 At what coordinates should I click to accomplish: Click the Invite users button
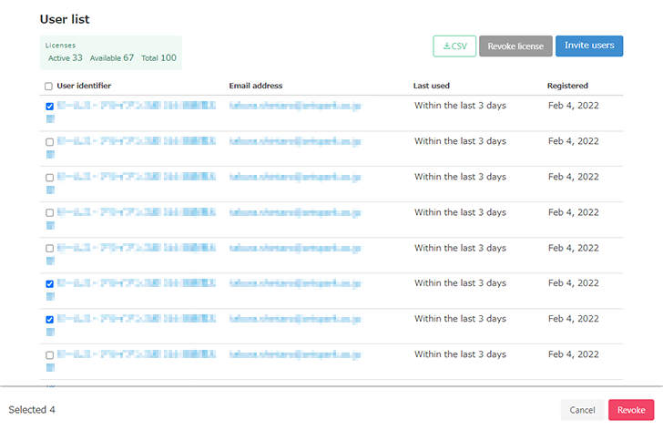click(x=589, y=46)
